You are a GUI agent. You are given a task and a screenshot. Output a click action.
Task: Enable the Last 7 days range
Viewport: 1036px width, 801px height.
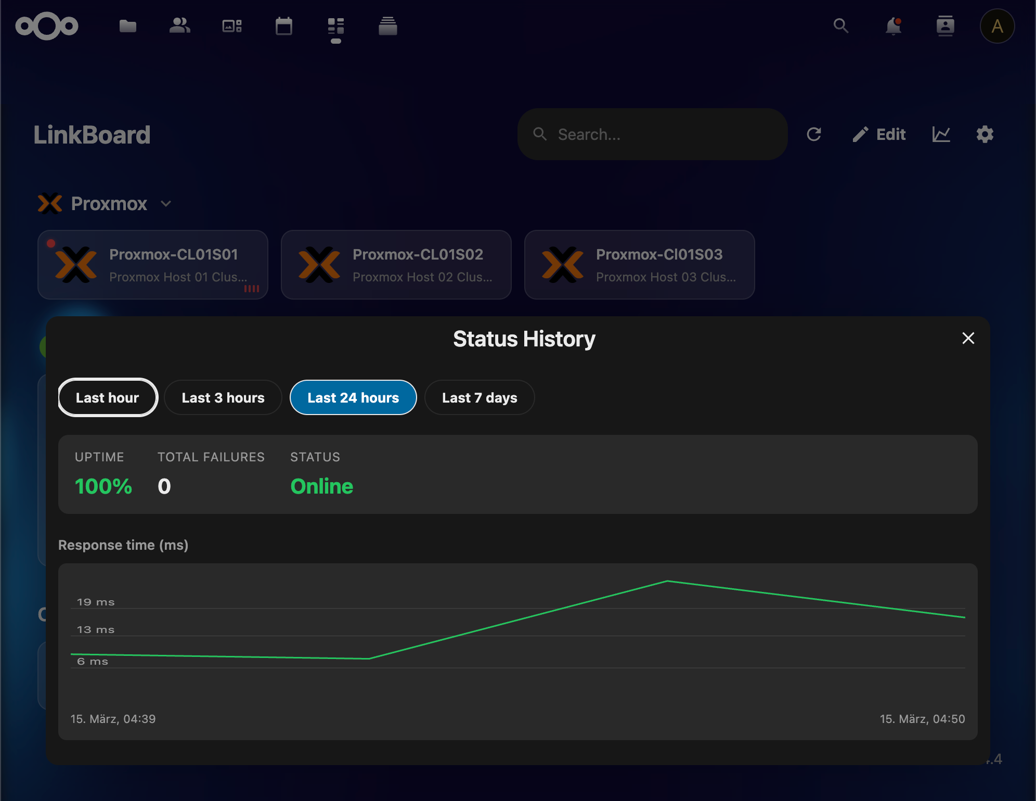coord(479,397)
